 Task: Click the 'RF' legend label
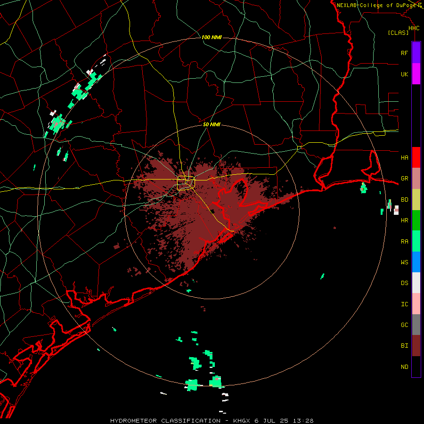404,53
